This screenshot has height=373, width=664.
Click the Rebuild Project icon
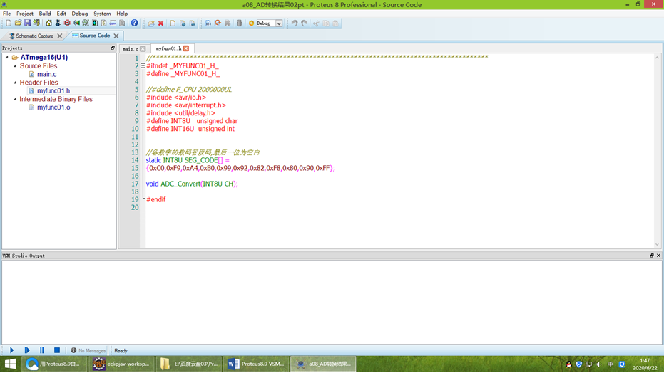[x=218, y=23]
